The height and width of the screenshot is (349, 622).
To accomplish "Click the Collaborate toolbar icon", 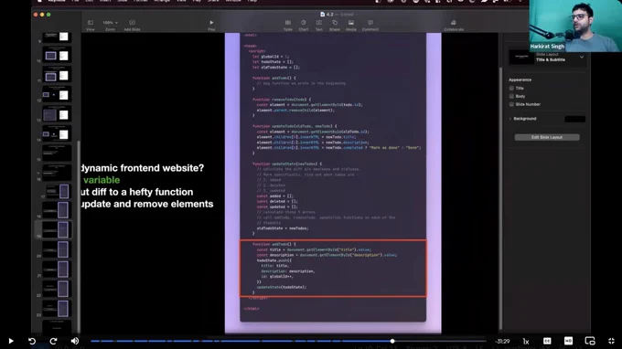I will pos(454,26).
